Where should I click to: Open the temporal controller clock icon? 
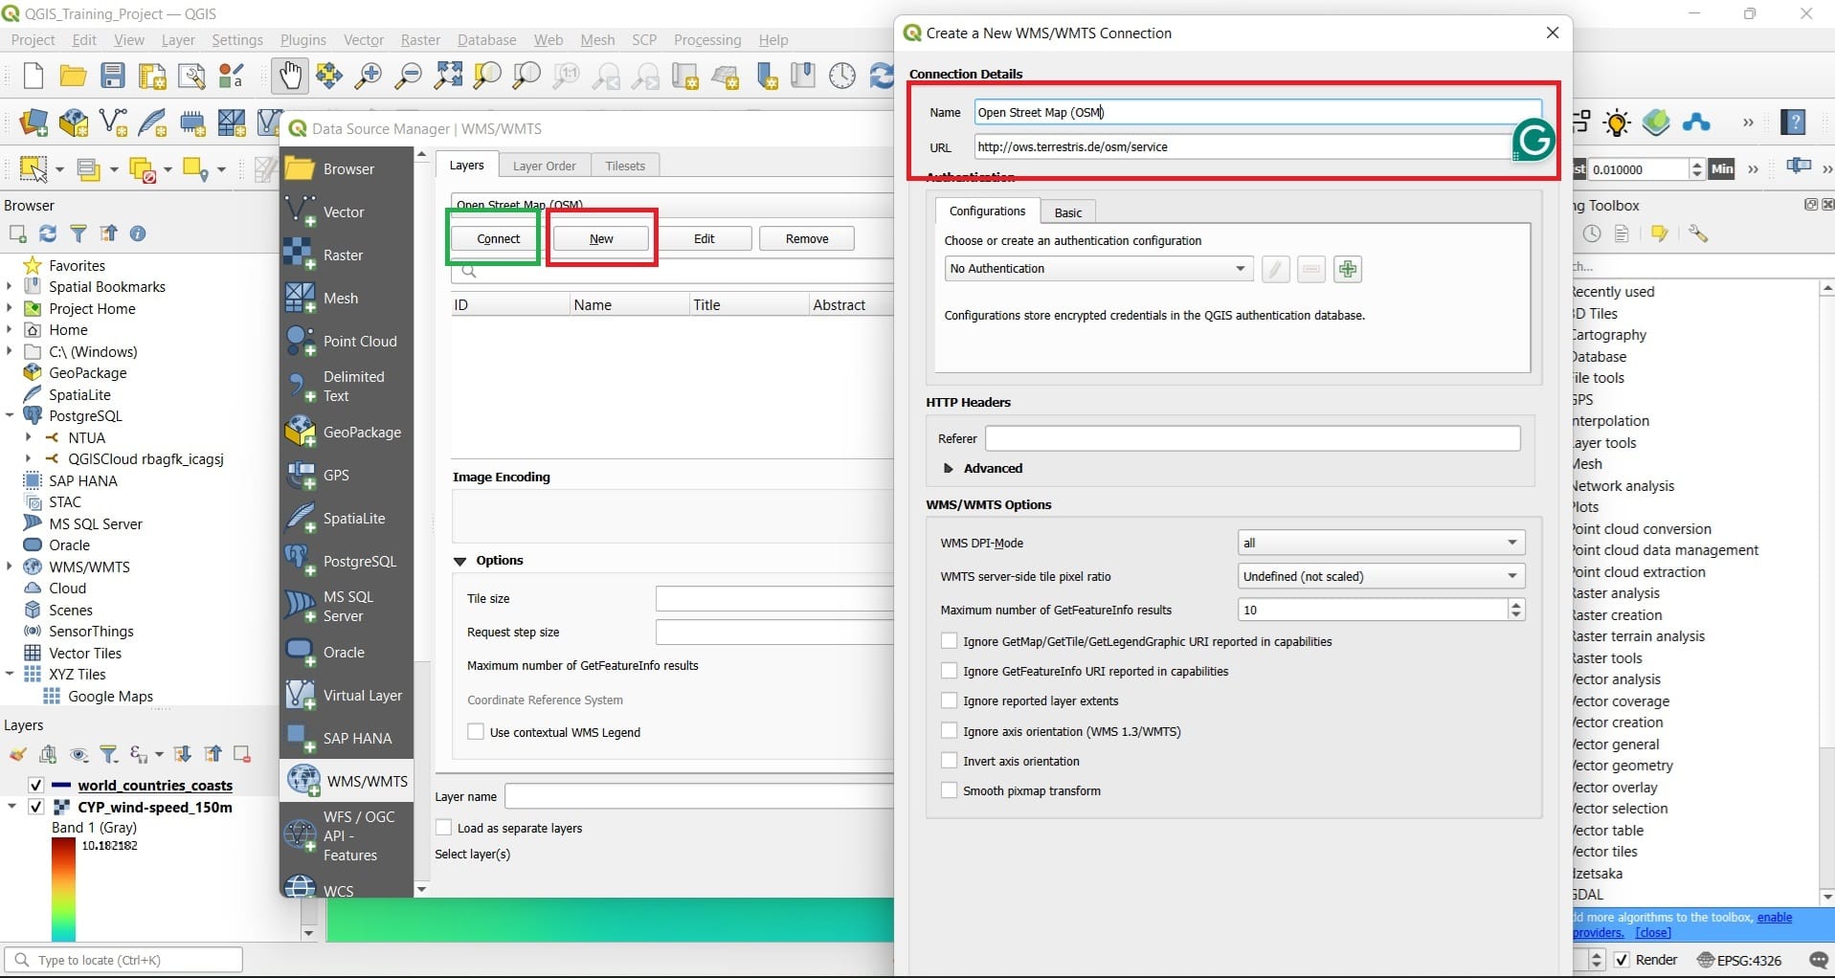[842, 76]
